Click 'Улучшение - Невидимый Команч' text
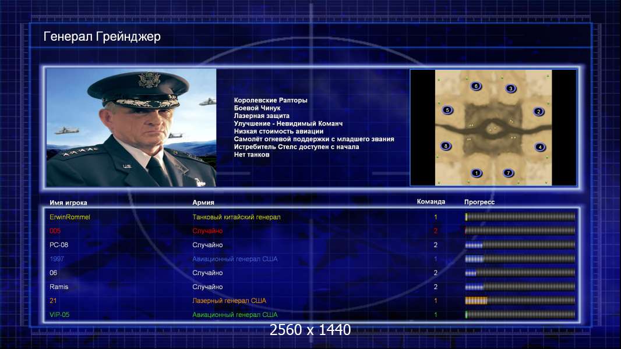 click(288, 123)
